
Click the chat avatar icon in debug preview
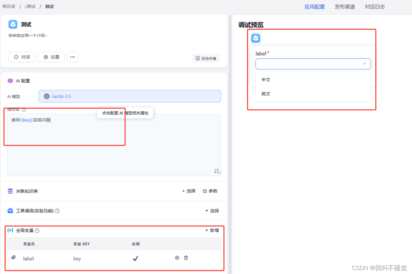coord(256,38)
